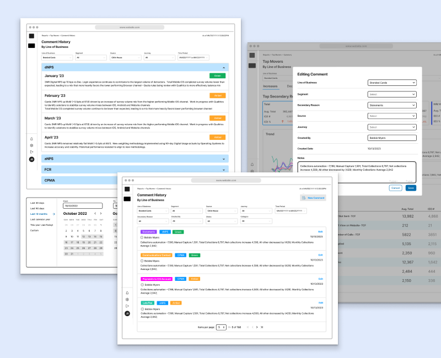This screenshot has height=358, width=441.
Task: Click Notes text area in Editing Comment
Action: tap(357, 172)
